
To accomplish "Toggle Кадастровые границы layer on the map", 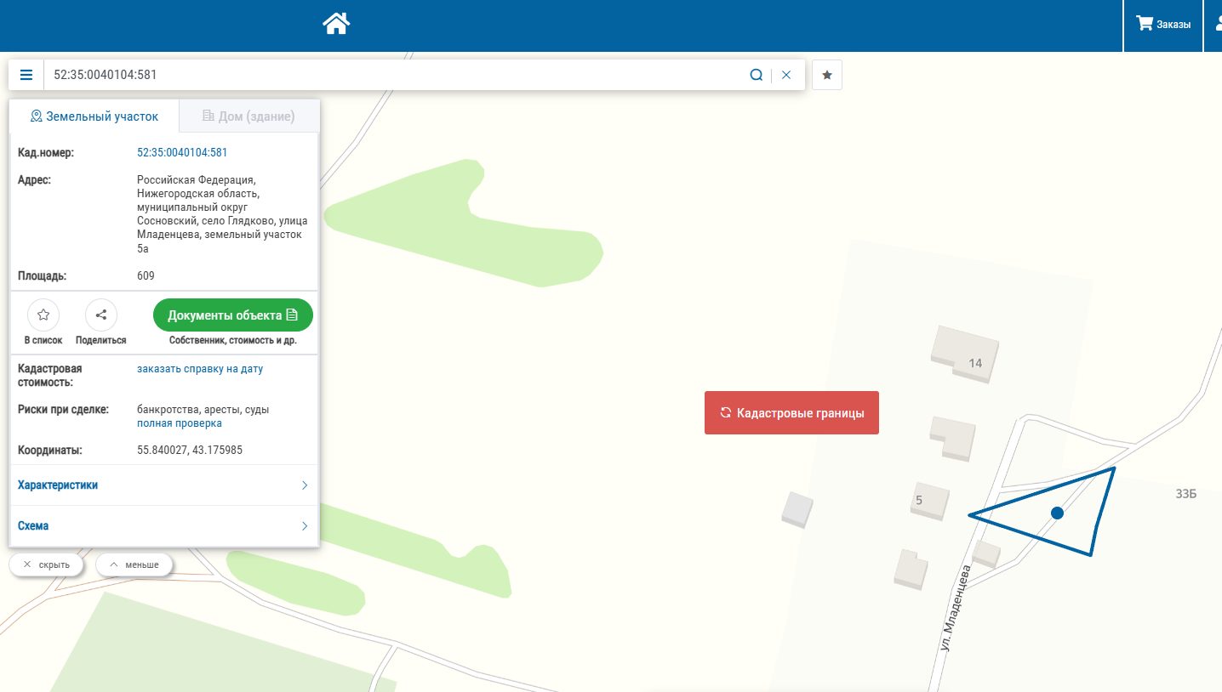I will (x=791, y=412).
